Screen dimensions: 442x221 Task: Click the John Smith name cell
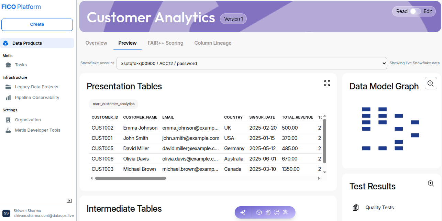[136, 138]
